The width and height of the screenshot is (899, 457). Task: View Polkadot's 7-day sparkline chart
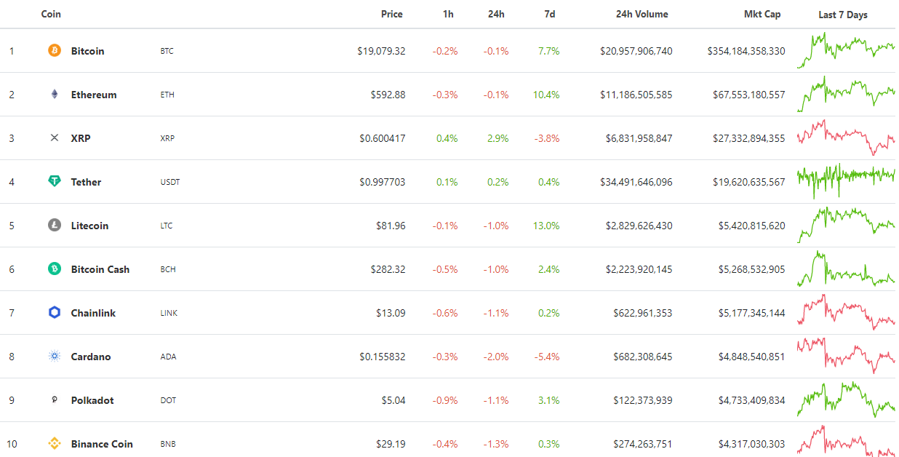pos(846,399)
